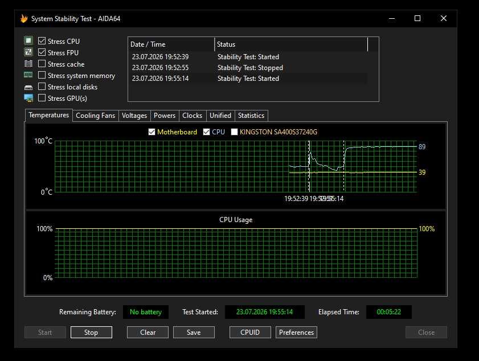Hide the Motherboard temperature graph line

(x=152, y=132)
